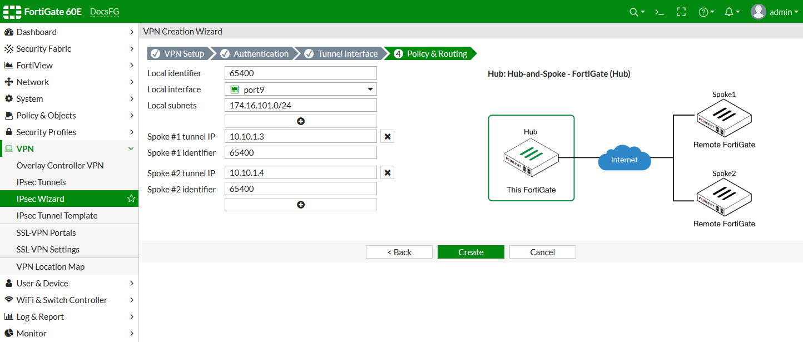Click the Cancel button

tap(543, 252)
